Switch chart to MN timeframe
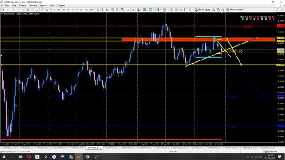The height and width of the screenshot is (160, 285). pyautogui.click(x=92, y=10)
